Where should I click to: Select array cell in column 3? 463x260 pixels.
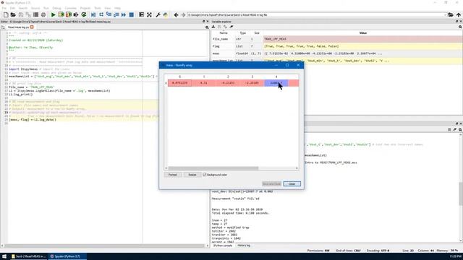point(252,83)
